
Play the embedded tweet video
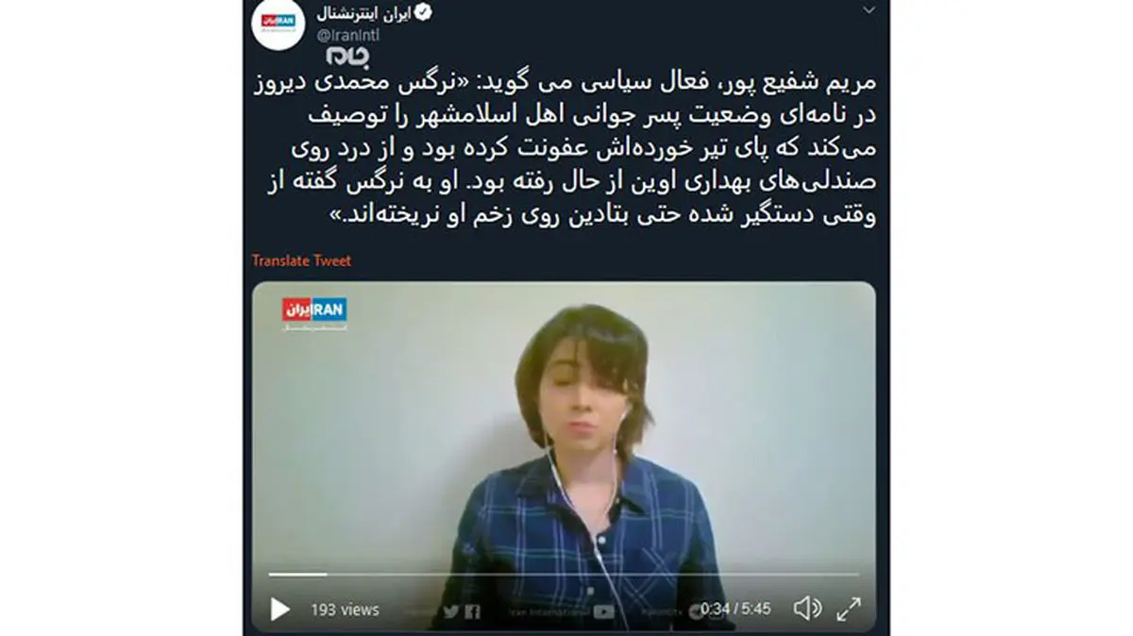pos(279,609)
